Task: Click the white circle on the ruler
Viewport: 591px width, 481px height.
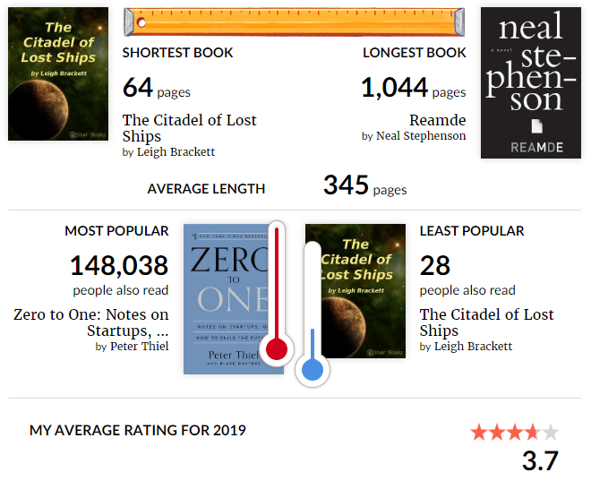Action: (x=141, y=22)
